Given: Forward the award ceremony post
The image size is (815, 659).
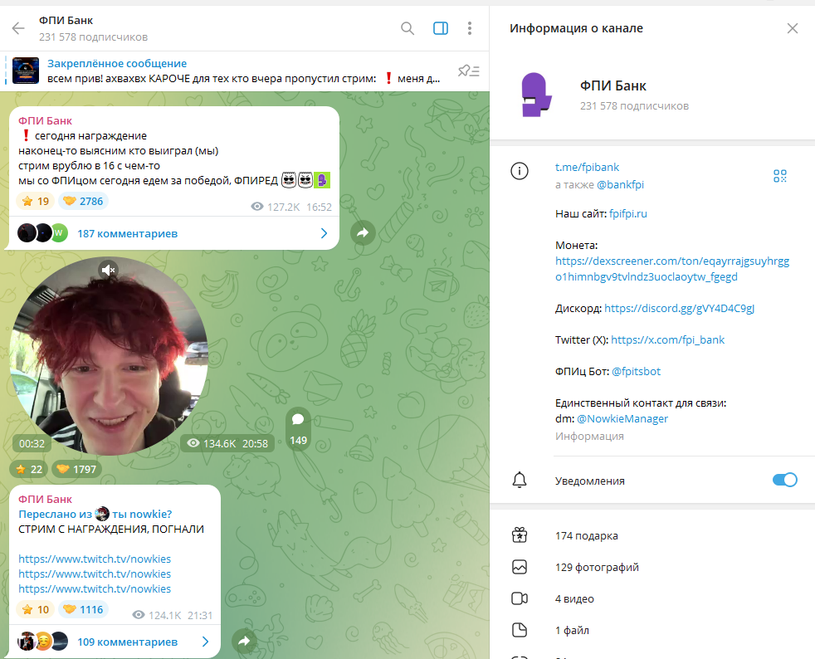Looking at the screenshot, I should click(363, 233).
